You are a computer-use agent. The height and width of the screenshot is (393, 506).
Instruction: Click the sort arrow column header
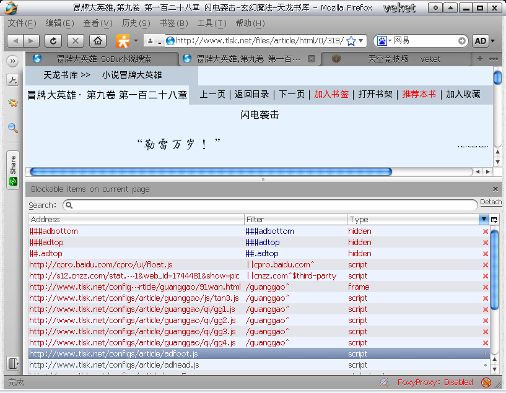tap(484, 220)
